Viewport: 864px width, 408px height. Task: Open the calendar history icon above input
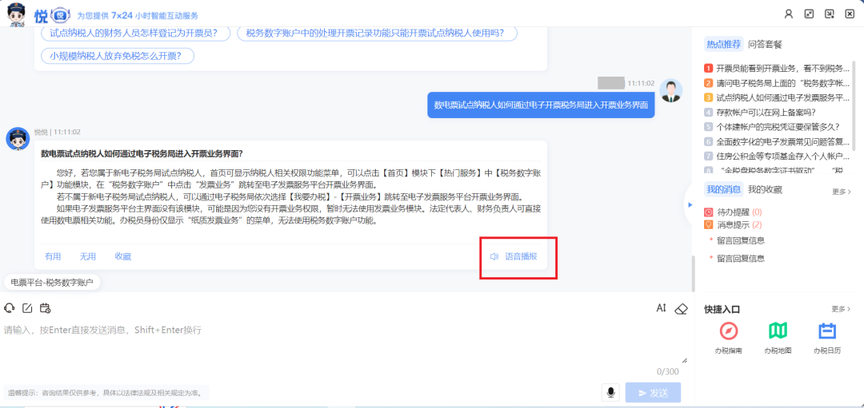pos(45,308)
